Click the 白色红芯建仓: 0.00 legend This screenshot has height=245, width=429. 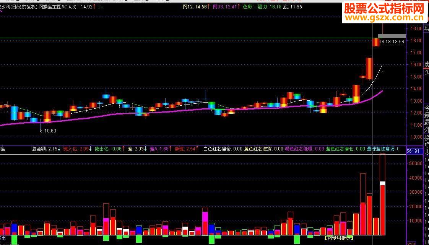[223, 149]
